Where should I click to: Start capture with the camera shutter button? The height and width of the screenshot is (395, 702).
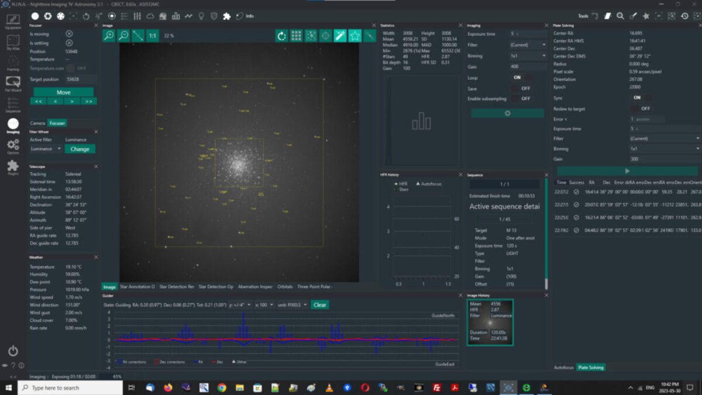(x=507, y=113)
